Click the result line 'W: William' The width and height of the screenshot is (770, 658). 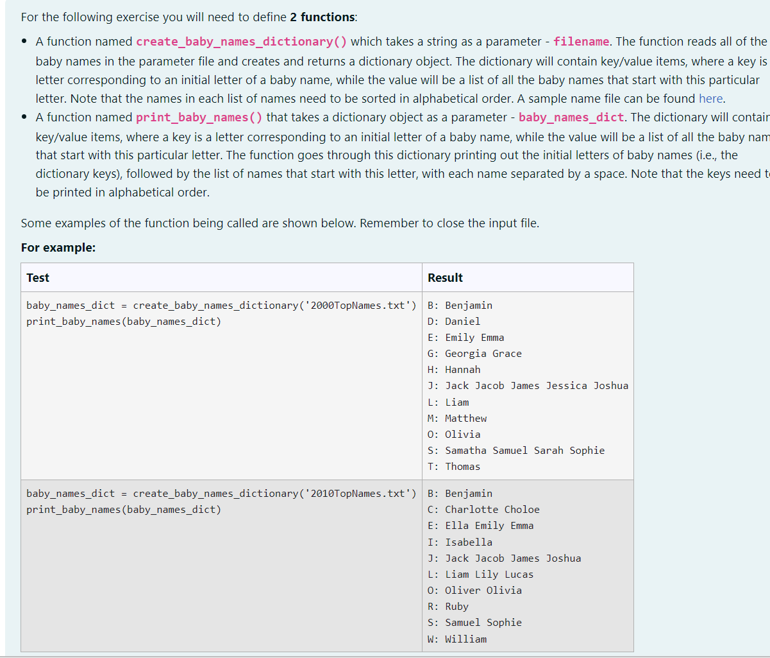tap(457, 639)
